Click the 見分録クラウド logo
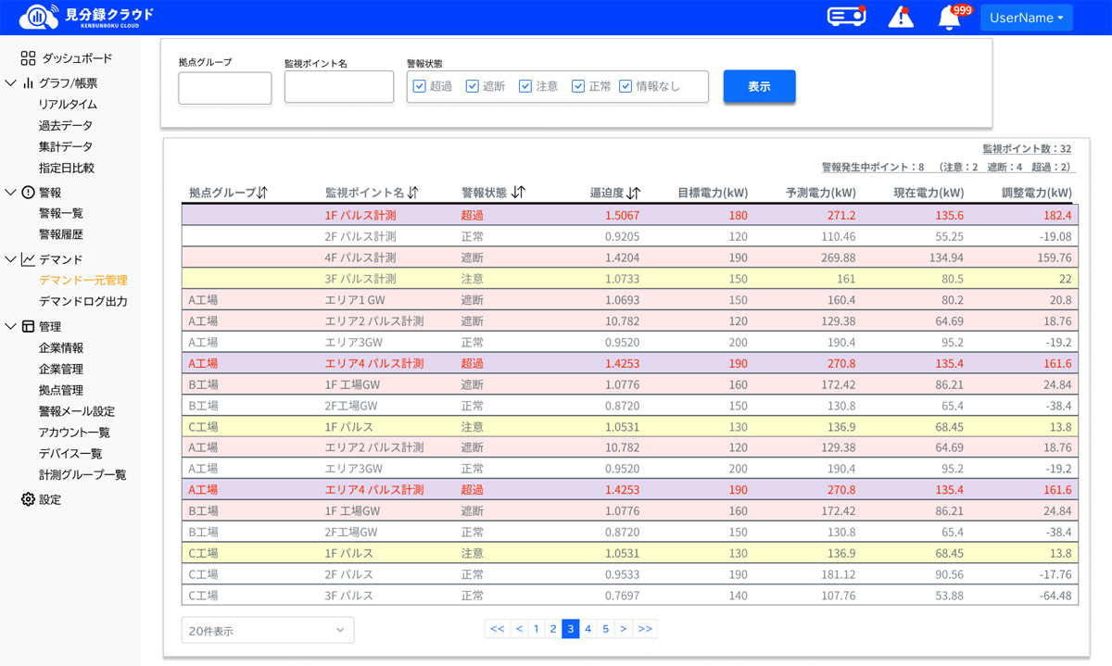Screen dimensions: 1112x666 click(x=86, y=17)
